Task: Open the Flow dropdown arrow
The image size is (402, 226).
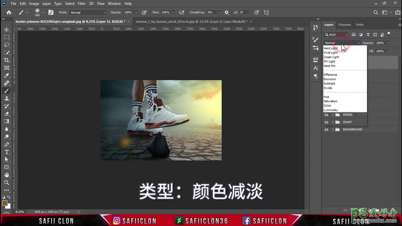Action: coord(173,12)
